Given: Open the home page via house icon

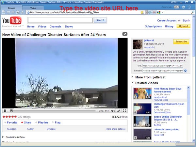Looking at the screenshot, I should tap(18, 12).
